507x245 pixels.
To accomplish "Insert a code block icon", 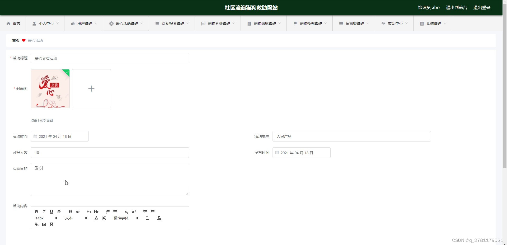I will point(78,212).
